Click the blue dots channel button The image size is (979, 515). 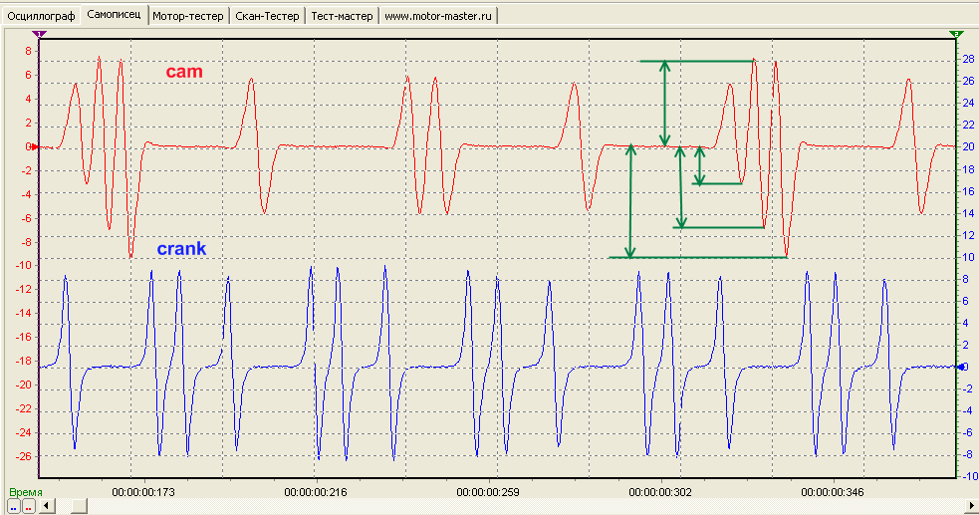[x=13, y=507]
